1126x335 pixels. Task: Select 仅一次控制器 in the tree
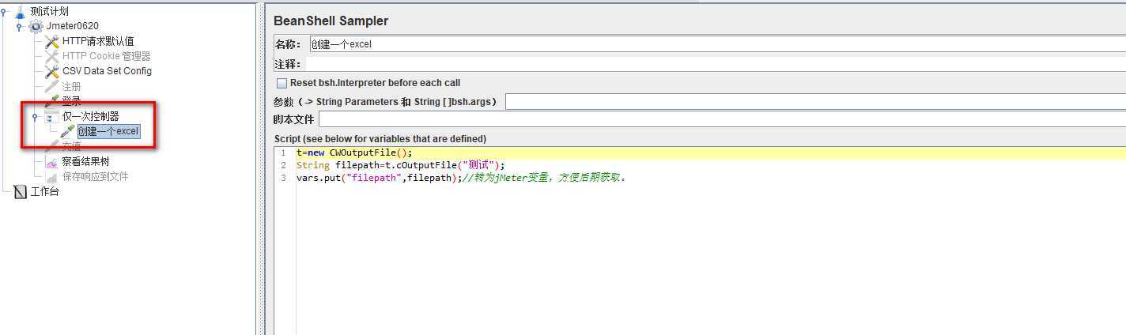click(x=91, y=116)
